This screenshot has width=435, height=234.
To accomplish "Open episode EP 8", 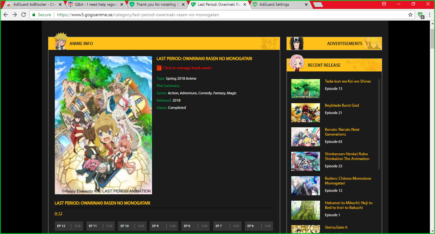I will pos(196,226).
